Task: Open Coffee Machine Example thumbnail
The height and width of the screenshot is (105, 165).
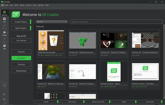Action: coord(51,40)
